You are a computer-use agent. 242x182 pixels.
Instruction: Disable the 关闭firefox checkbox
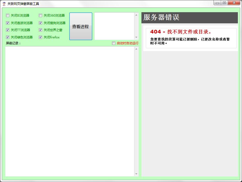(x=41, y=37)
